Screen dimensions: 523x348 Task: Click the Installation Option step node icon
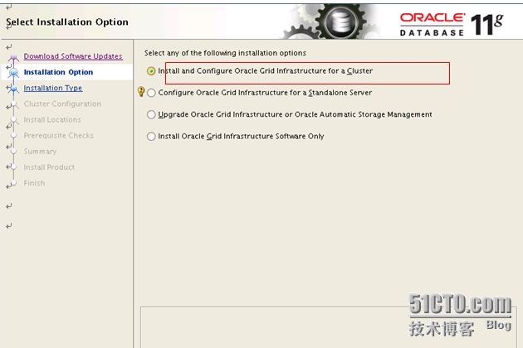pos(13,72)
